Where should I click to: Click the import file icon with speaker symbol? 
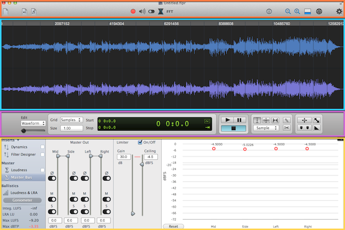point(24,11)
